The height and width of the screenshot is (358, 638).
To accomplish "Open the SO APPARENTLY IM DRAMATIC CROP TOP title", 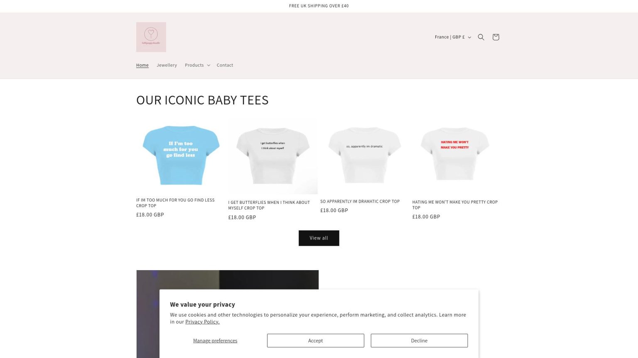I will (x=360, y=201).
